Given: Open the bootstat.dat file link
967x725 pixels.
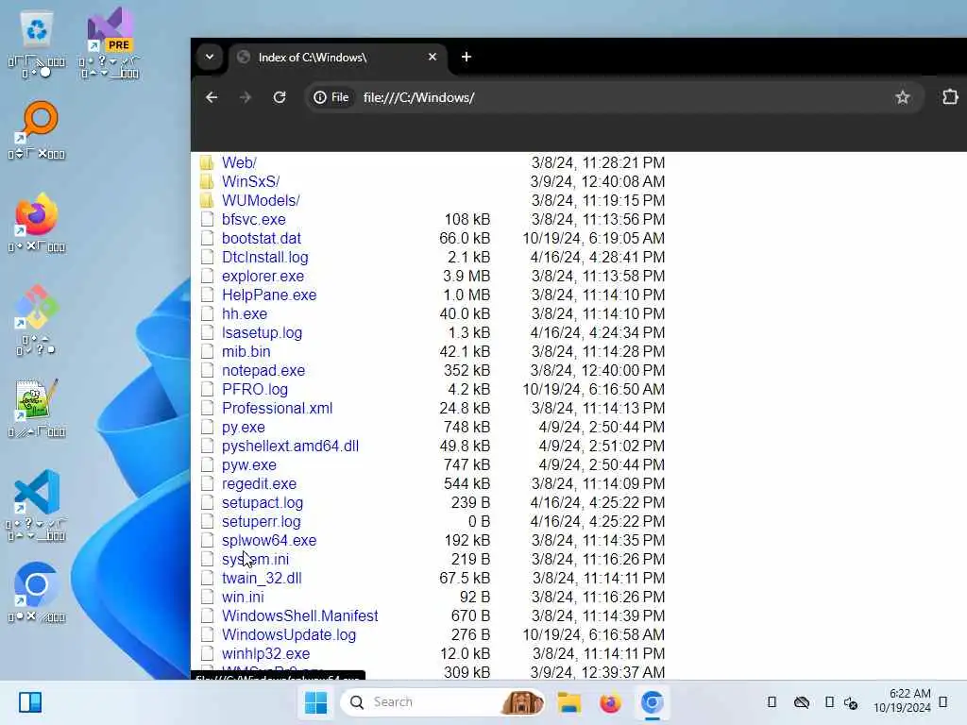Looking at the screenshot, I should click(x=262, y=238).
